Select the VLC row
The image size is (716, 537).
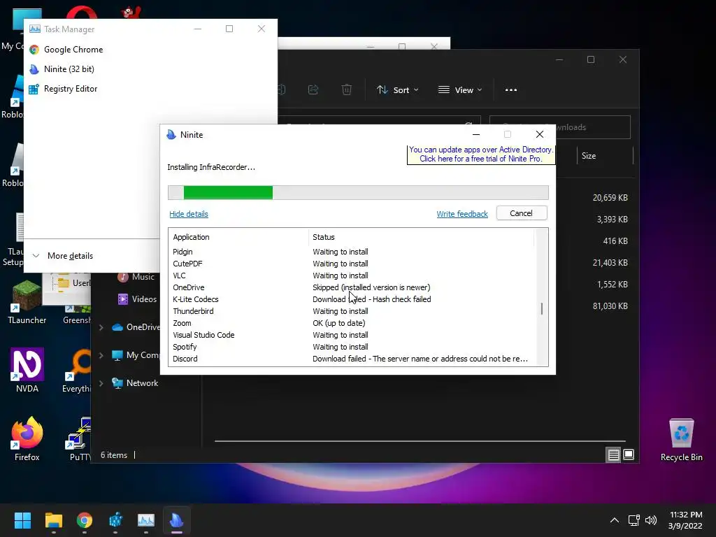351,275
